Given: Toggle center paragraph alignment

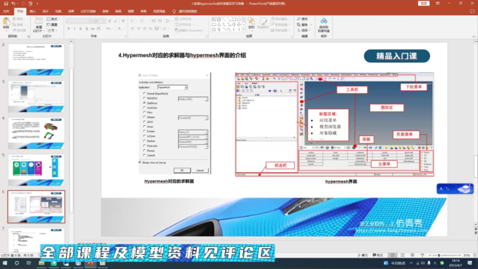Looking at the screenshot, I should (138, 29).
